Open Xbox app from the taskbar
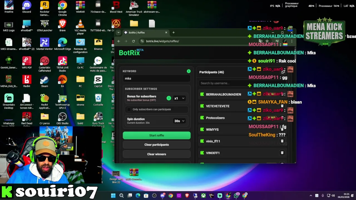Screen dimensions: 356x200 (204, 196)
